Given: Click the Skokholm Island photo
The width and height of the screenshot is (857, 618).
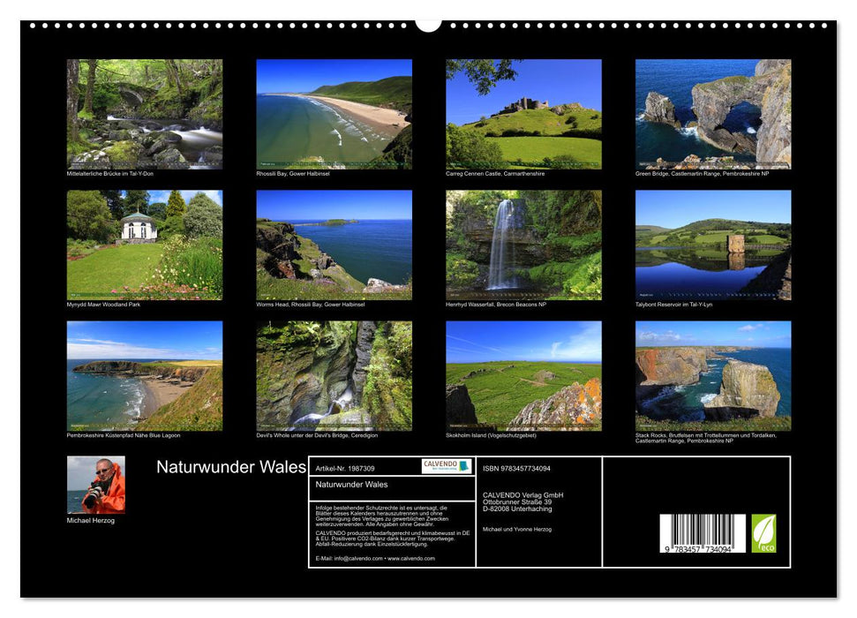Looking at the screenshot, I should pyautogui.click(x=524, y=377).
